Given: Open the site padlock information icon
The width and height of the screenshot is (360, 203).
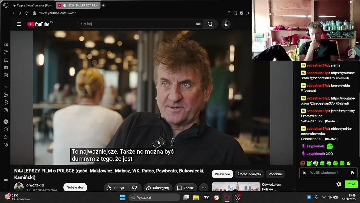Looking at the screenshot, I should pyautogui.click(x=34, y=13).
